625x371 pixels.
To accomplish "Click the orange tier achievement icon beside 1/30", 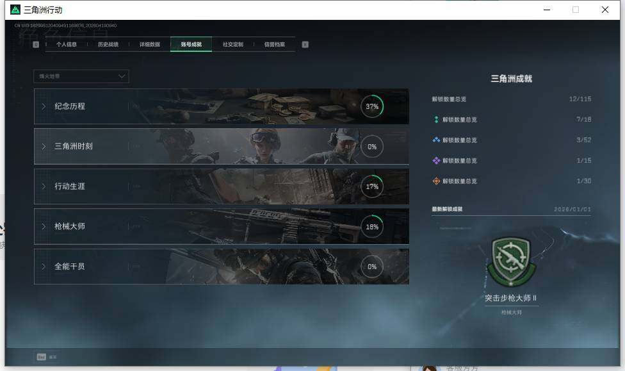I will click(436, 181).
